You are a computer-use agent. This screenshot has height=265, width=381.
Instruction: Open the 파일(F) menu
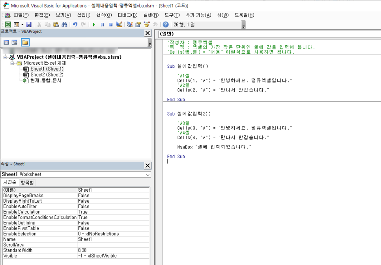(x=21, y=15)
